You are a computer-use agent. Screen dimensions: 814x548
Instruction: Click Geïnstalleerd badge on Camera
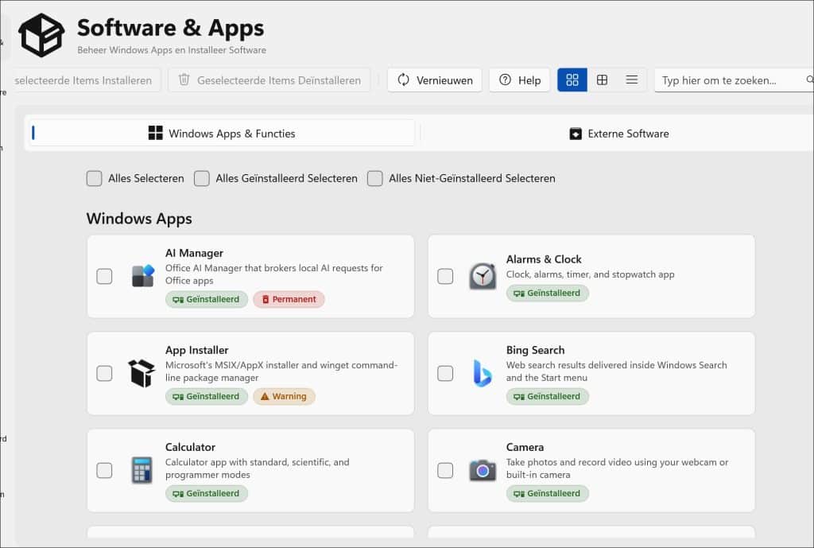point(547,493)
